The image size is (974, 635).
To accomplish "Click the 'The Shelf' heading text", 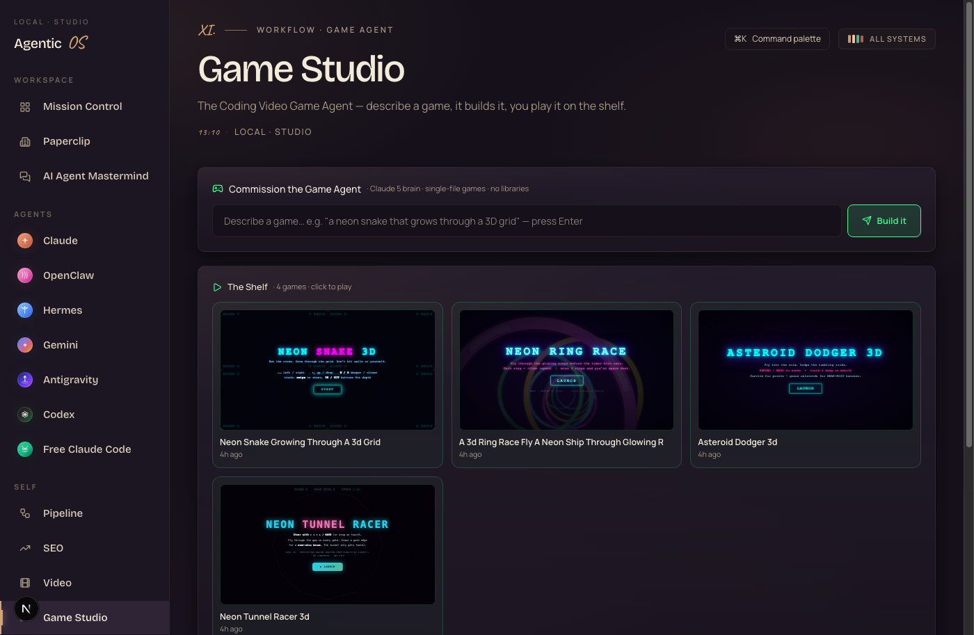I will [248, 287].
